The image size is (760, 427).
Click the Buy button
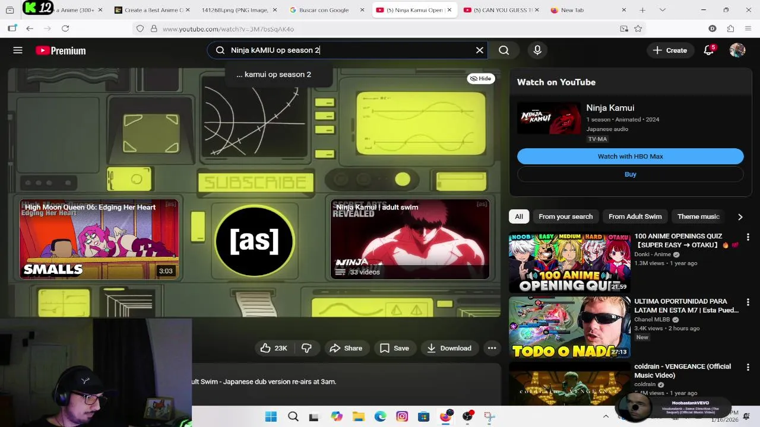630,174
